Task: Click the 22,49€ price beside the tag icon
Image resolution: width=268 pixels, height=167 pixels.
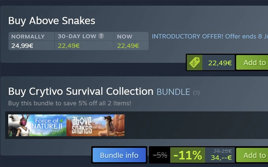Action: [x=220, y=63]
